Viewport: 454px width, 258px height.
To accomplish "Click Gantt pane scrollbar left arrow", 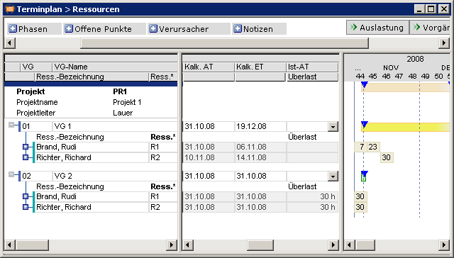I will click(x=350, y=245).
